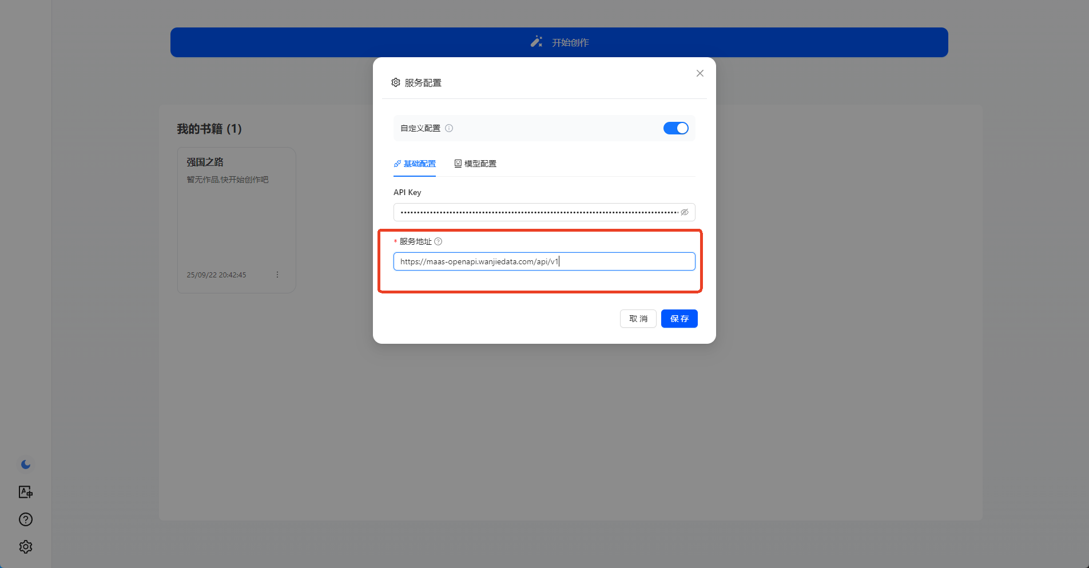The width and height of the screenshot is (1089, 568).
Task: Open help via question mark icon
Action: coord(26,519)
